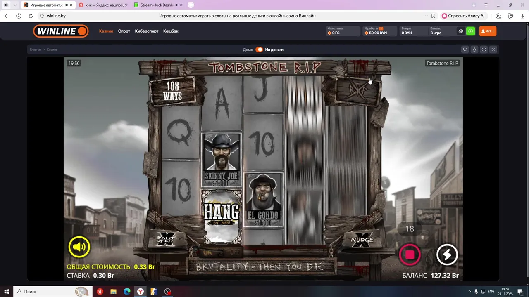The image size is (529, 297).
Task: Click the Winline logo
Action: pyautogui.click(x=61, y=31)
